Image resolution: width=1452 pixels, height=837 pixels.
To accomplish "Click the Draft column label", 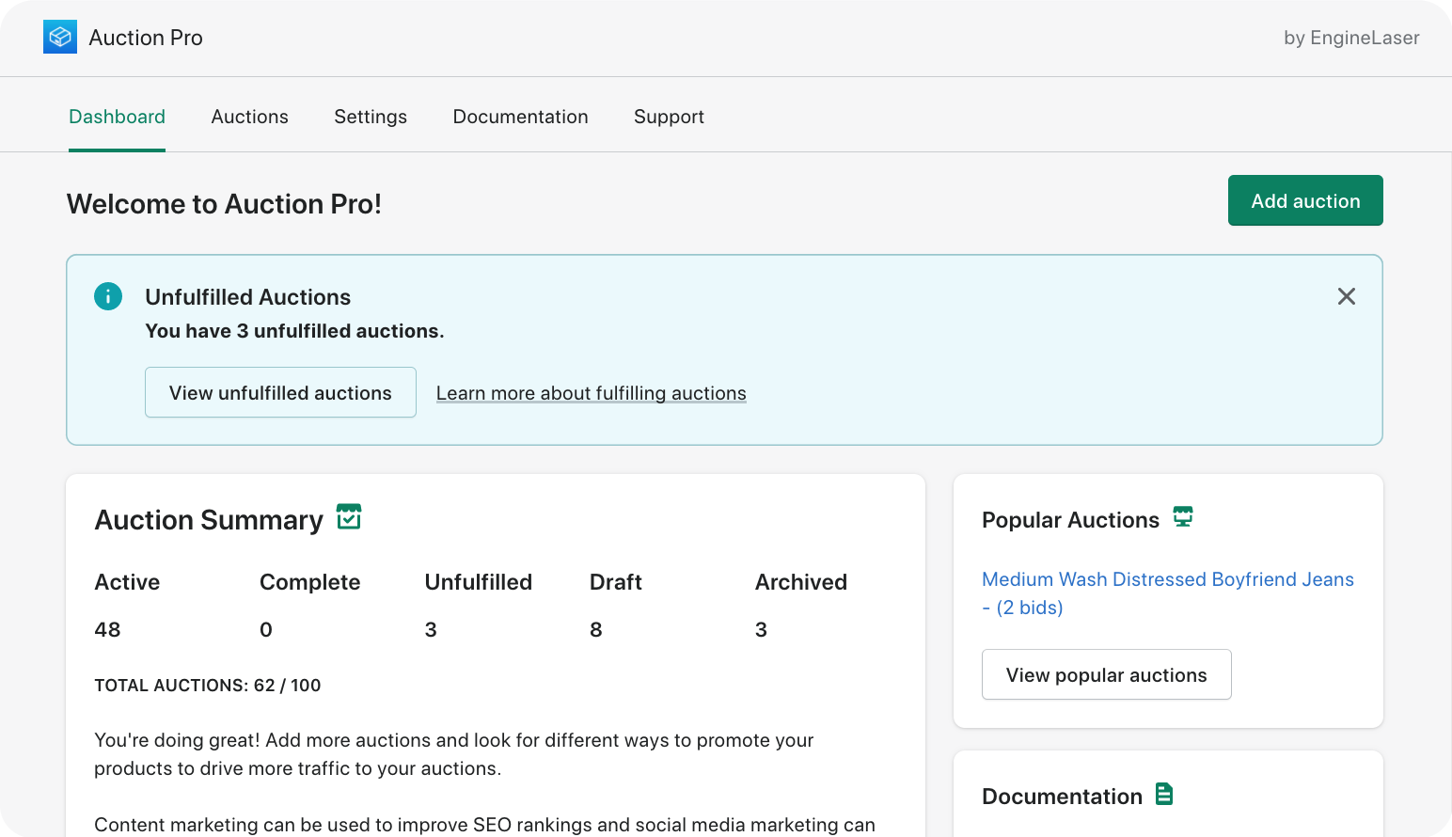I will [x=616, y=582].
